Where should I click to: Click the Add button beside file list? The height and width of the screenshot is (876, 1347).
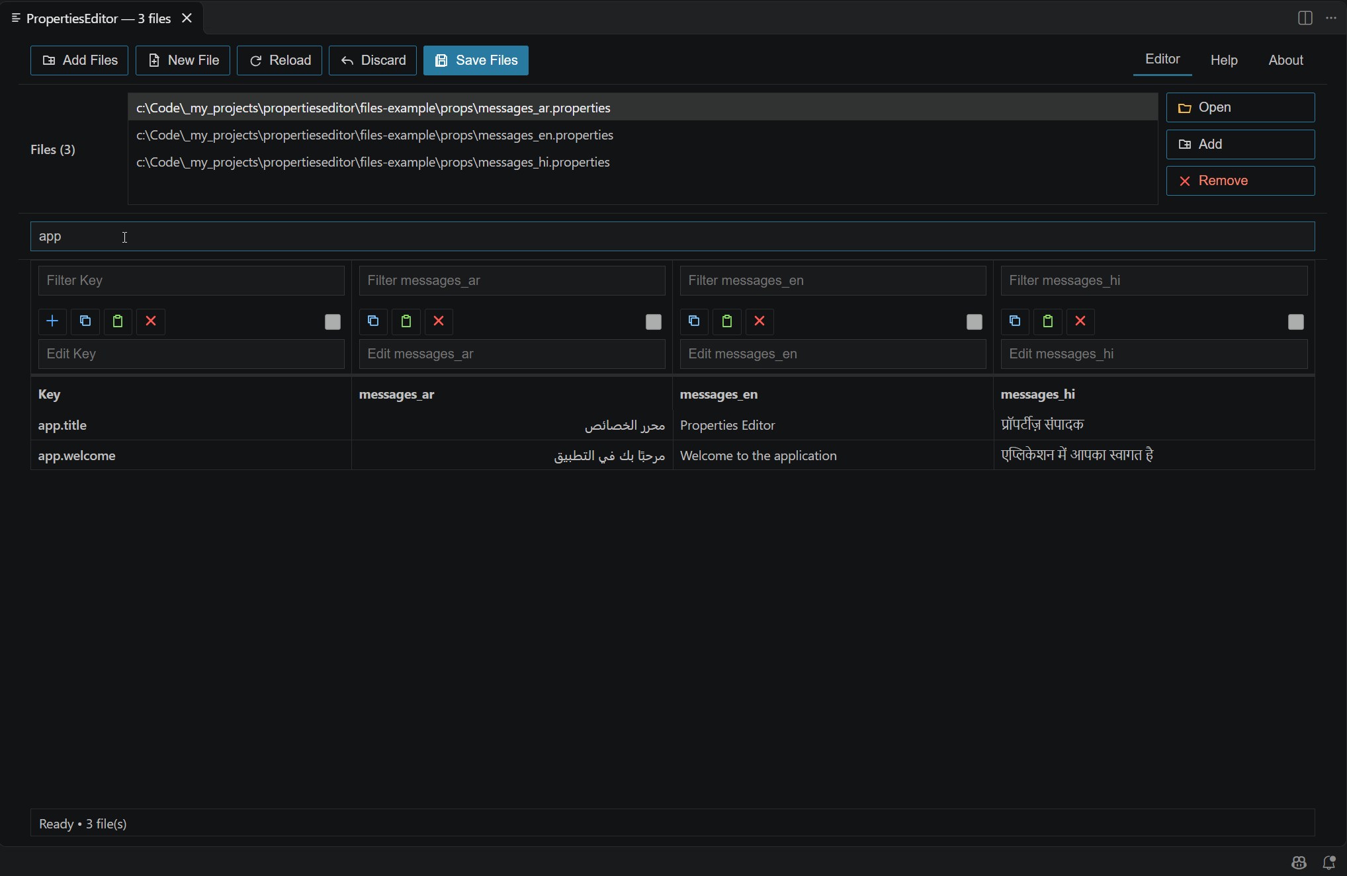coord(1240,144)
